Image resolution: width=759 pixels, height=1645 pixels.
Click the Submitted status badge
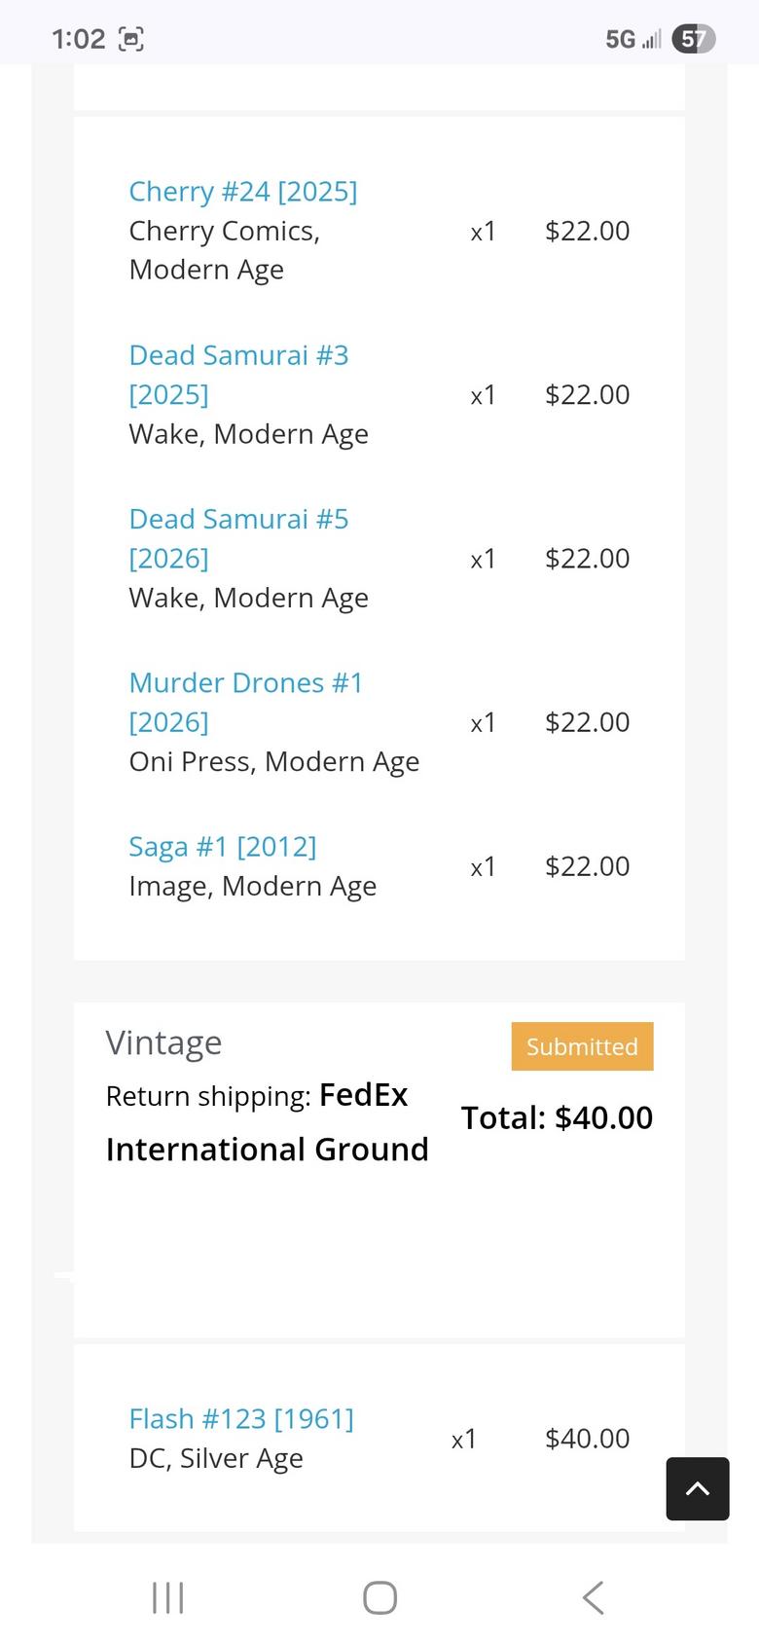pos(582,1046)
